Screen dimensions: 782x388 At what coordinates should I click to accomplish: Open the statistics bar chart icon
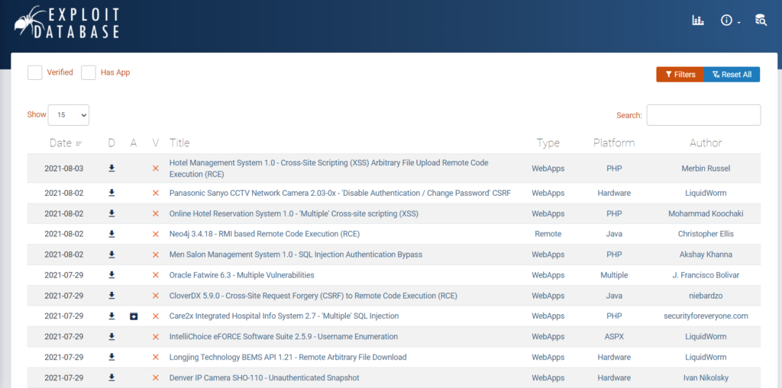point(698,21)
